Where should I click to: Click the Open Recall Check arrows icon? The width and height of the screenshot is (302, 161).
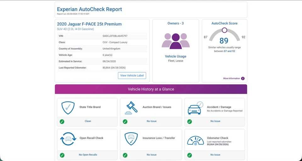click(68, 139)
